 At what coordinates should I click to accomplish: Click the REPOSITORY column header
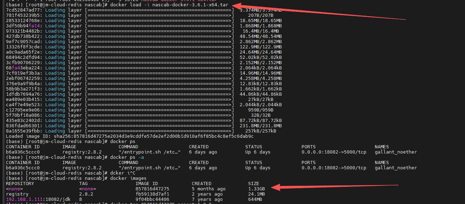[x=20, y=184]
